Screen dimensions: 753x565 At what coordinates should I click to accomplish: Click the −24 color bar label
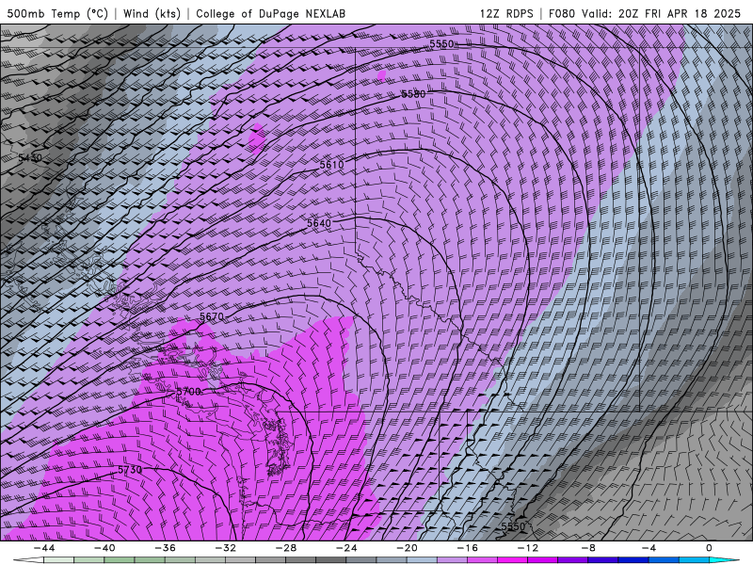pos(346,548)
